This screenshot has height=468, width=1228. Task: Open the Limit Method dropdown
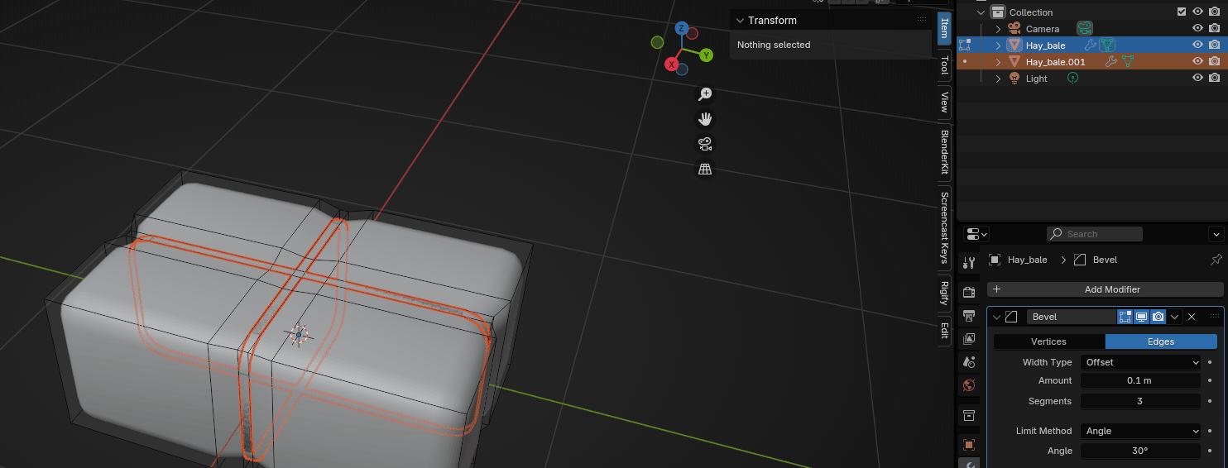(1140, 431)
